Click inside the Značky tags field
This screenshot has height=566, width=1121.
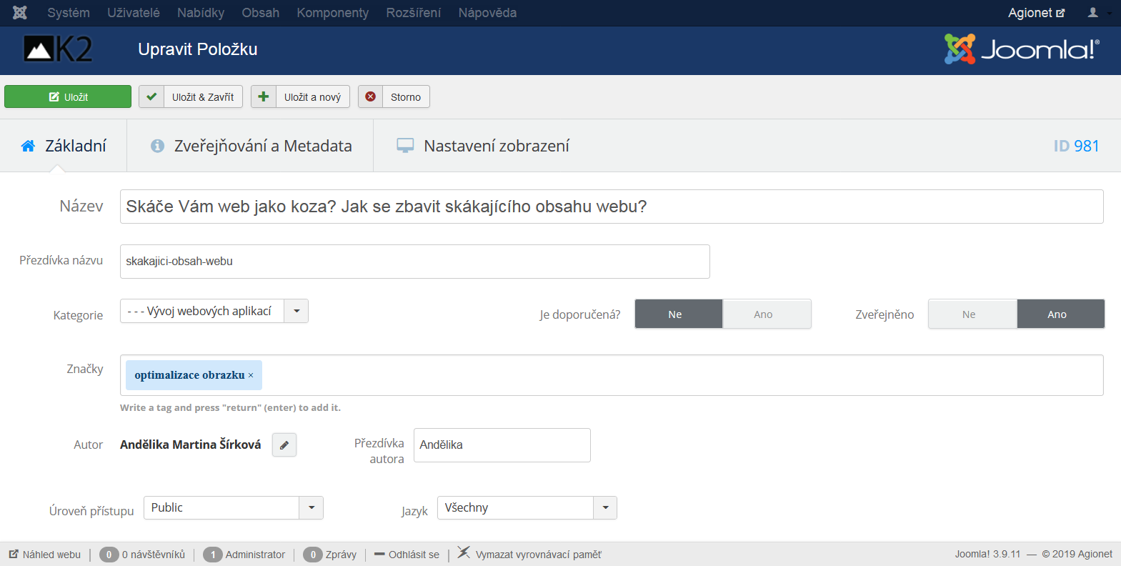612,375
